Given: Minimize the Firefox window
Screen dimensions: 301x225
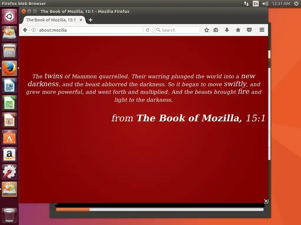Looking at the screenshot, I should (29, 11).
